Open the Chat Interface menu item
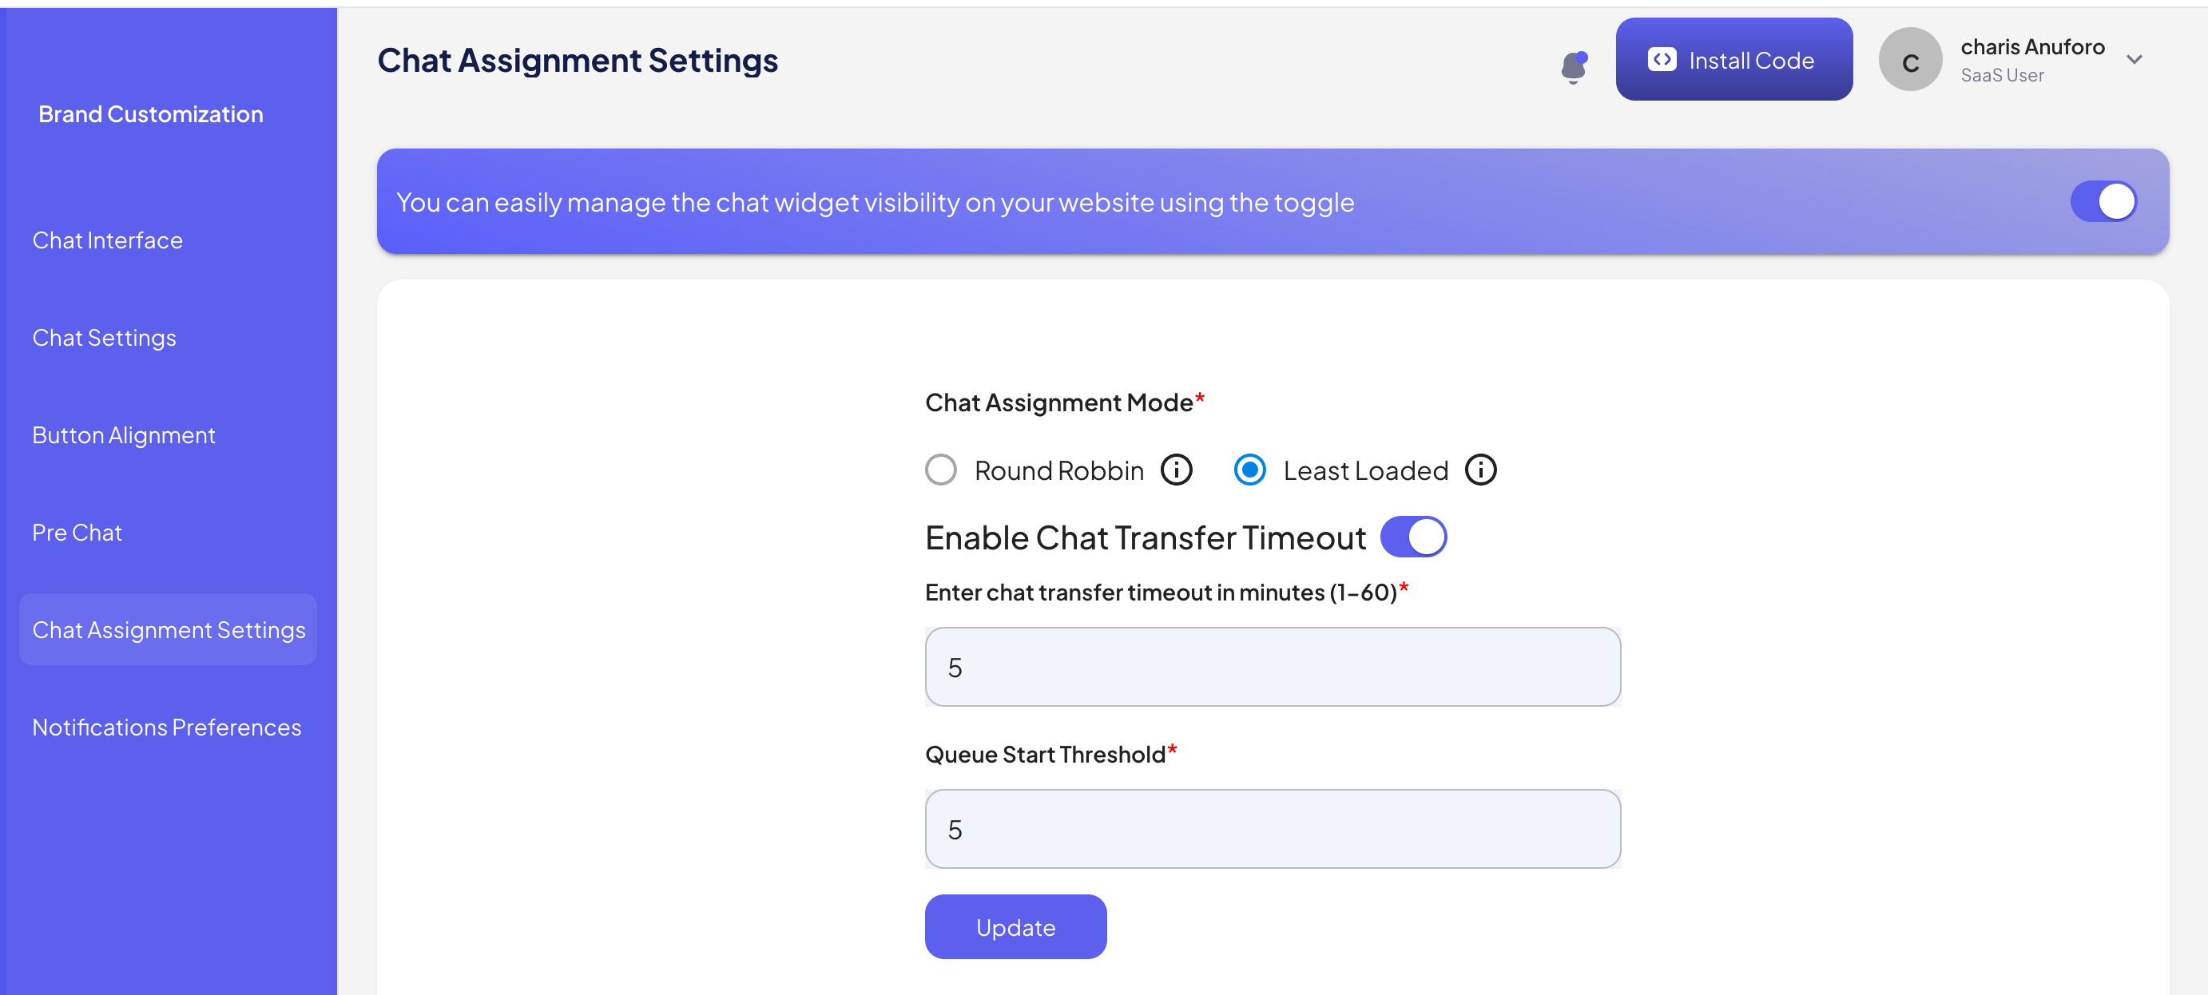The image size is (2208, 995). click(x=107, y=240)
